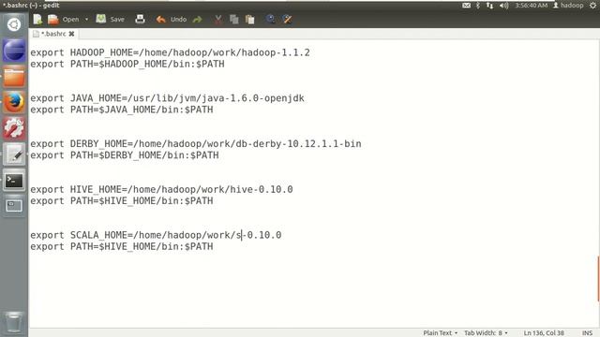
Task: Click the PATH=$JAVA_HOME/bin line
Action: [122, 110]
